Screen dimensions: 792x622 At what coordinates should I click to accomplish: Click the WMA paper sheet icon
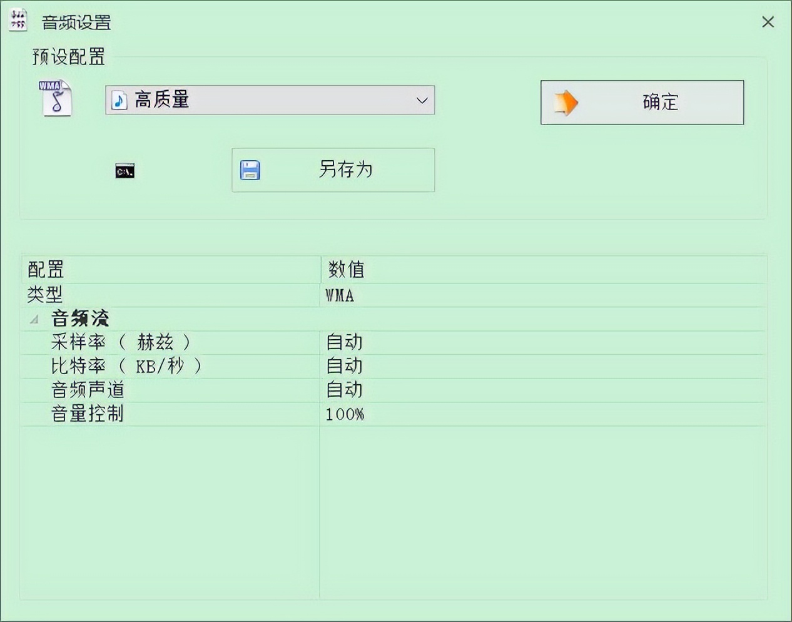55,99
